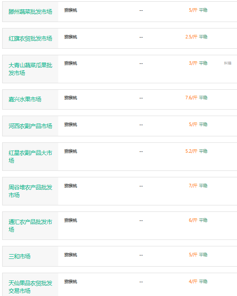Open 周谷堆农产品批发市场 market link
The height and width of the screenshot is (296, 237).
[x=30, y=191]
